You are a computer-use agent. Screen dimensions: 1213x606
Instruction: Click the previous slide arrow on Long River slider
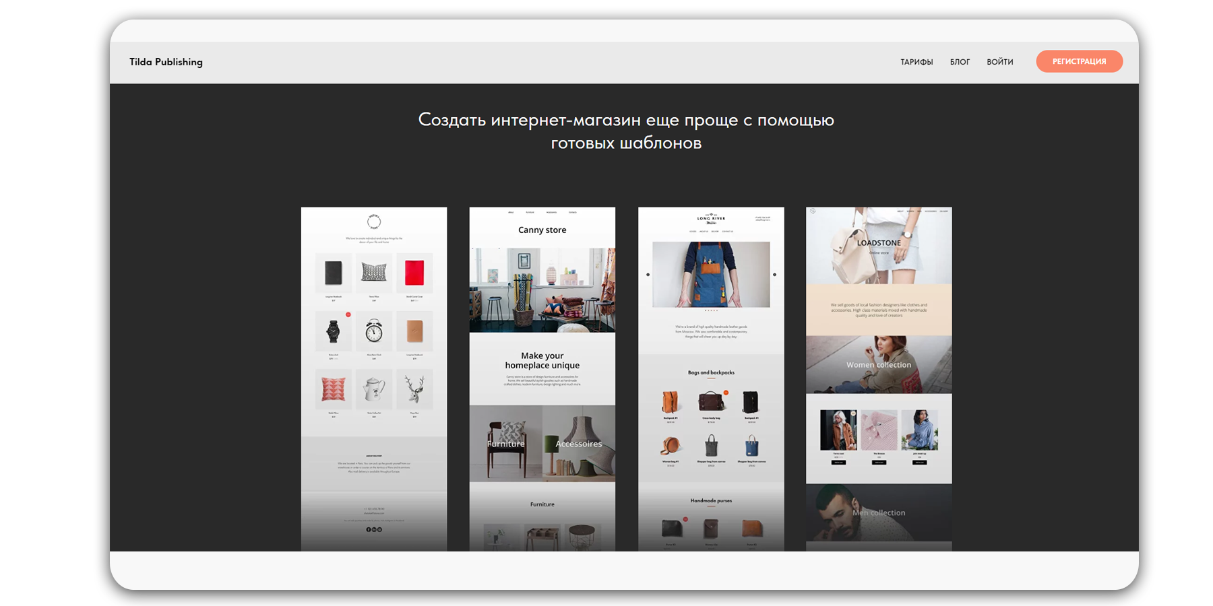[648, 275]
